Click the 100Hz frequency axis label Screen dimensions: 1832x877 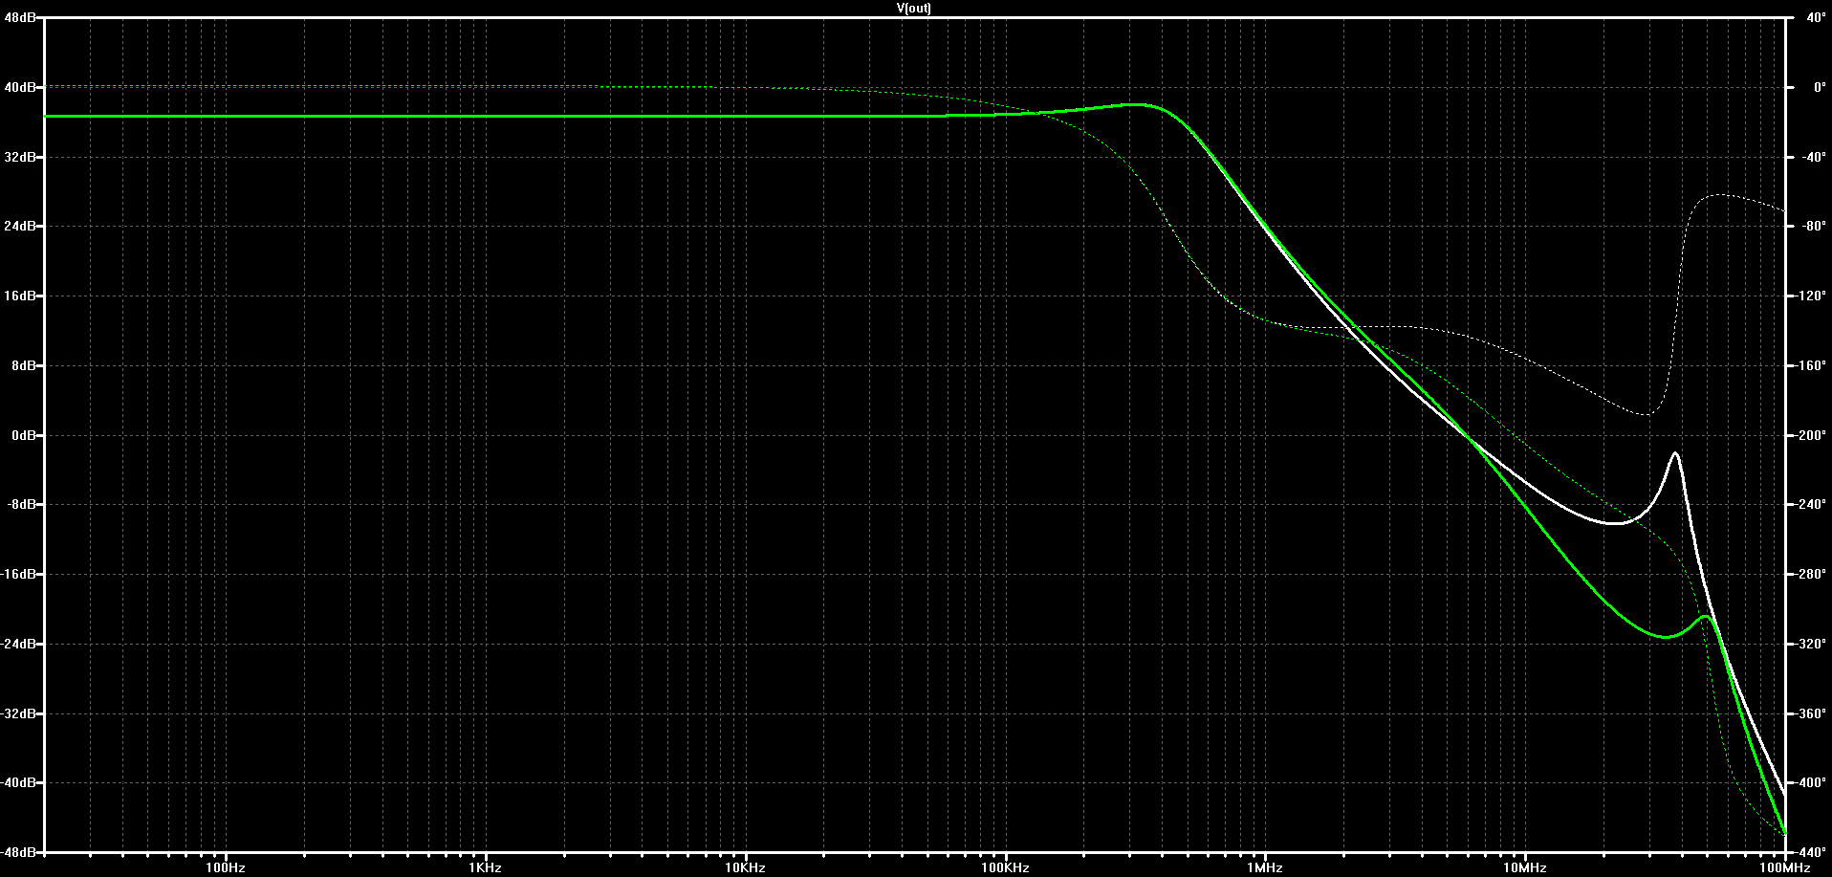click(x=226, y=868)
